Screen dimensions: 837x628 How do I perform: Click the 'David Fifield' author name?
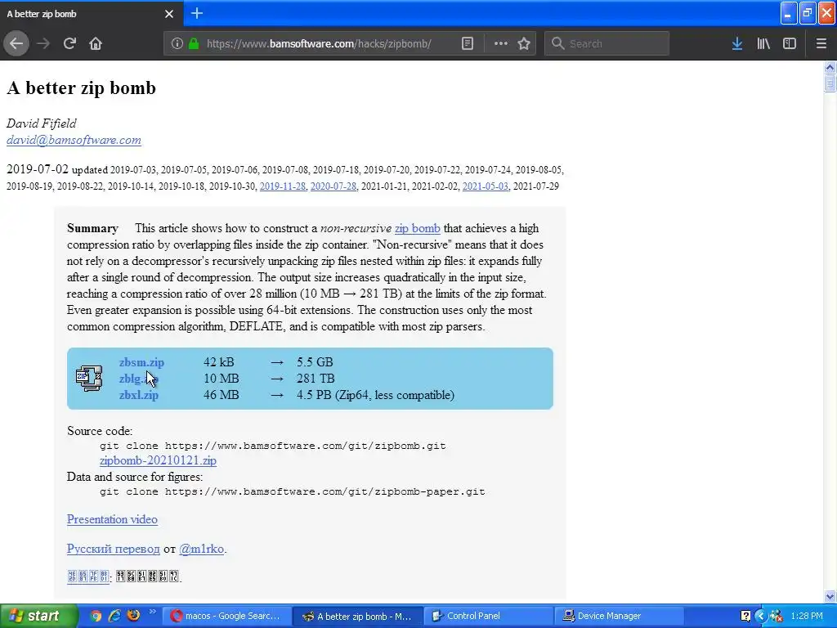[x=41, y=123]
